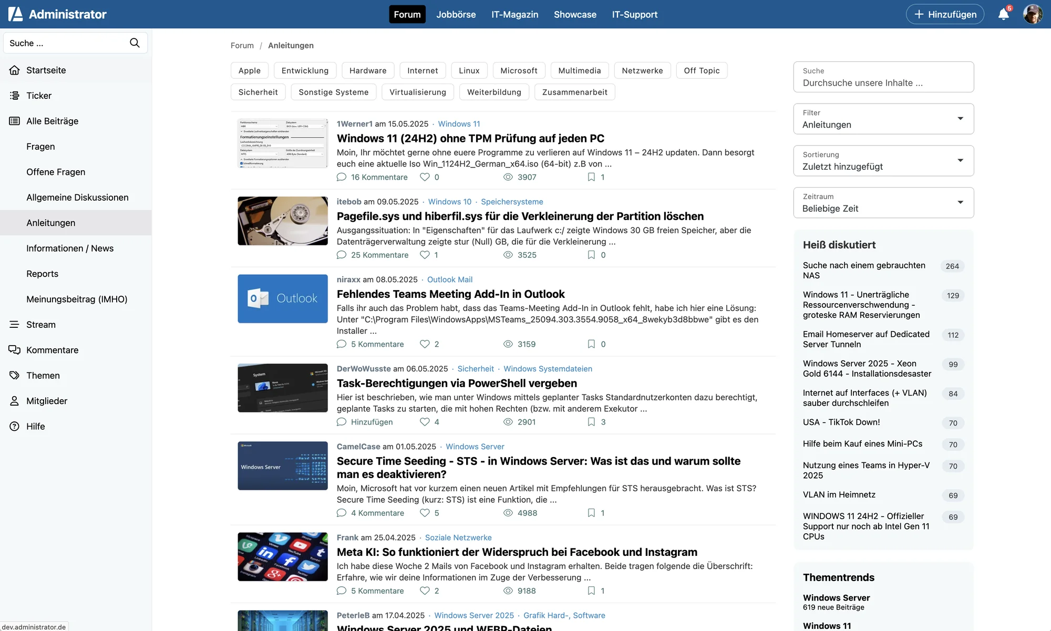This screenshot has height=631, width=1051.
Task: Click comment icon on Pagefile.sys post
Action: point(342,255)
